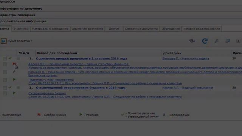Image resolution: width=242 pixels, height=136 pixels.
Task: Click the 'Утвержденный пункт' legend label
Action: (143, 117)
